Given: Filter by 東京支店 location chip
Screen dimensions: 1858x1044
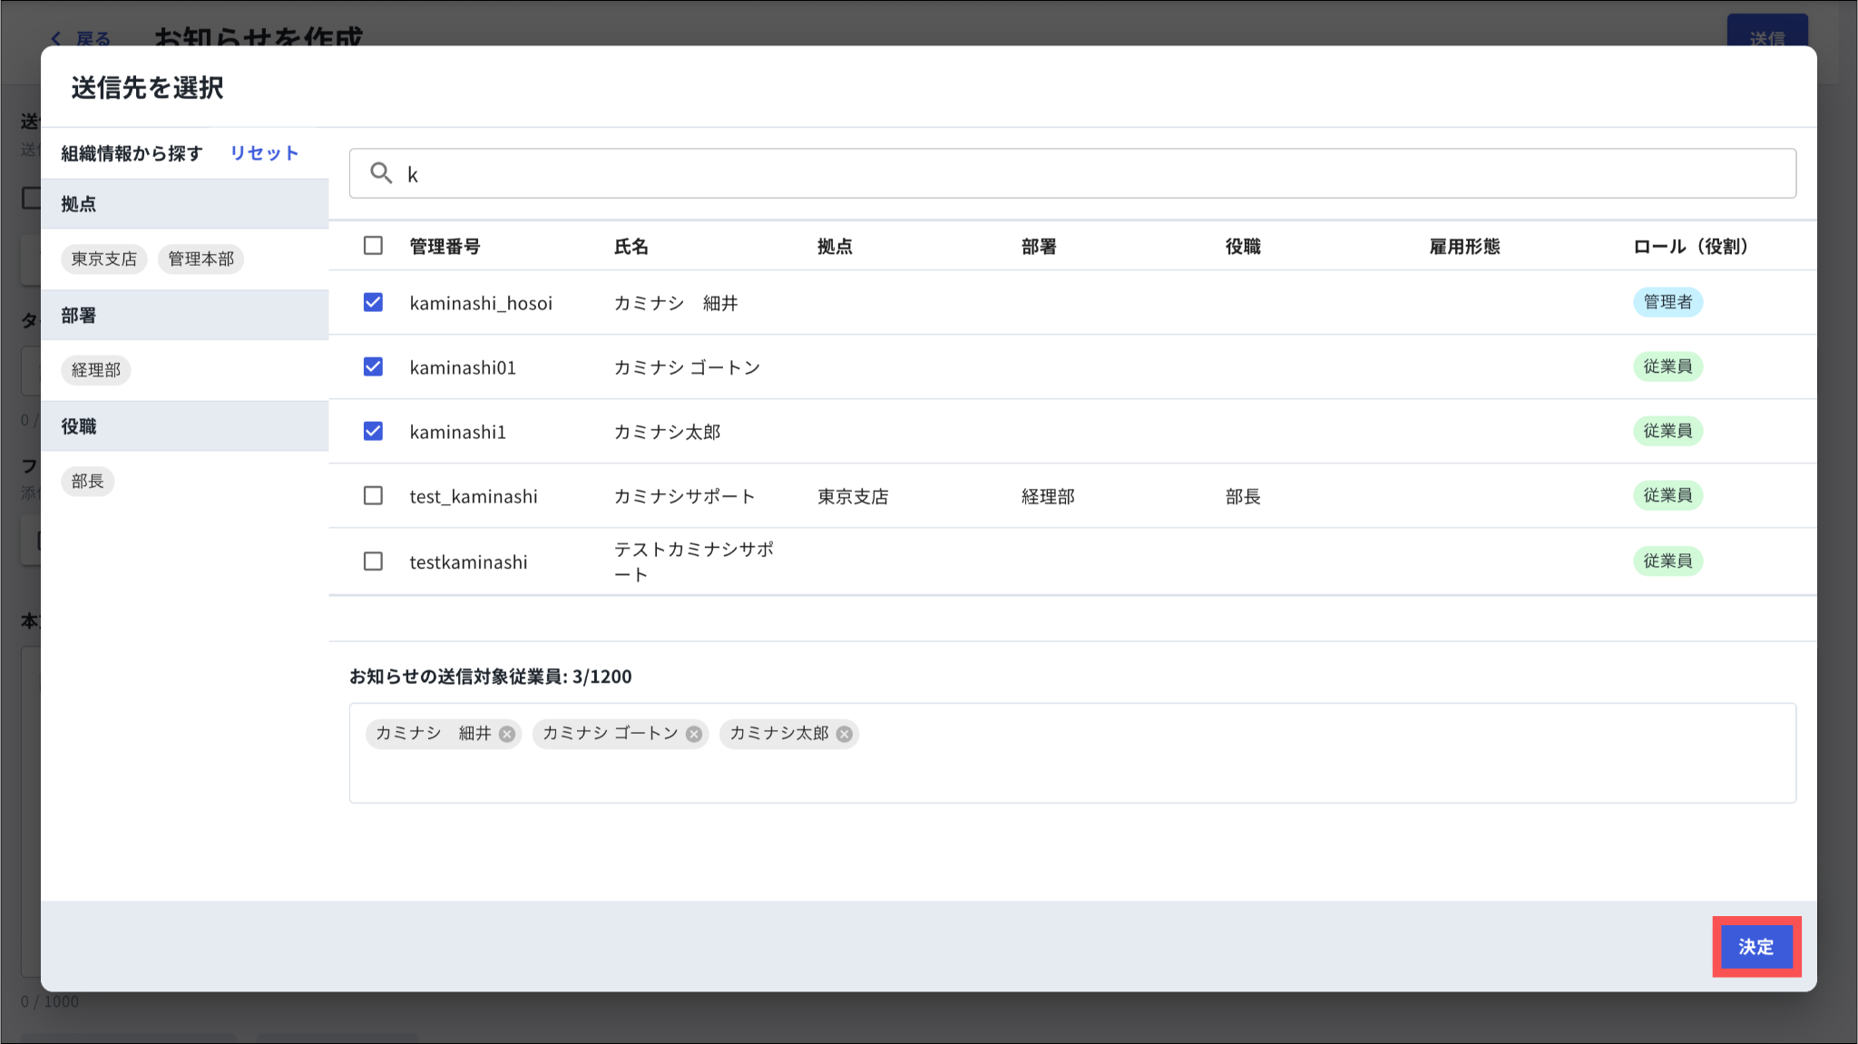Looking at the screenshot, I should [104, 259].
